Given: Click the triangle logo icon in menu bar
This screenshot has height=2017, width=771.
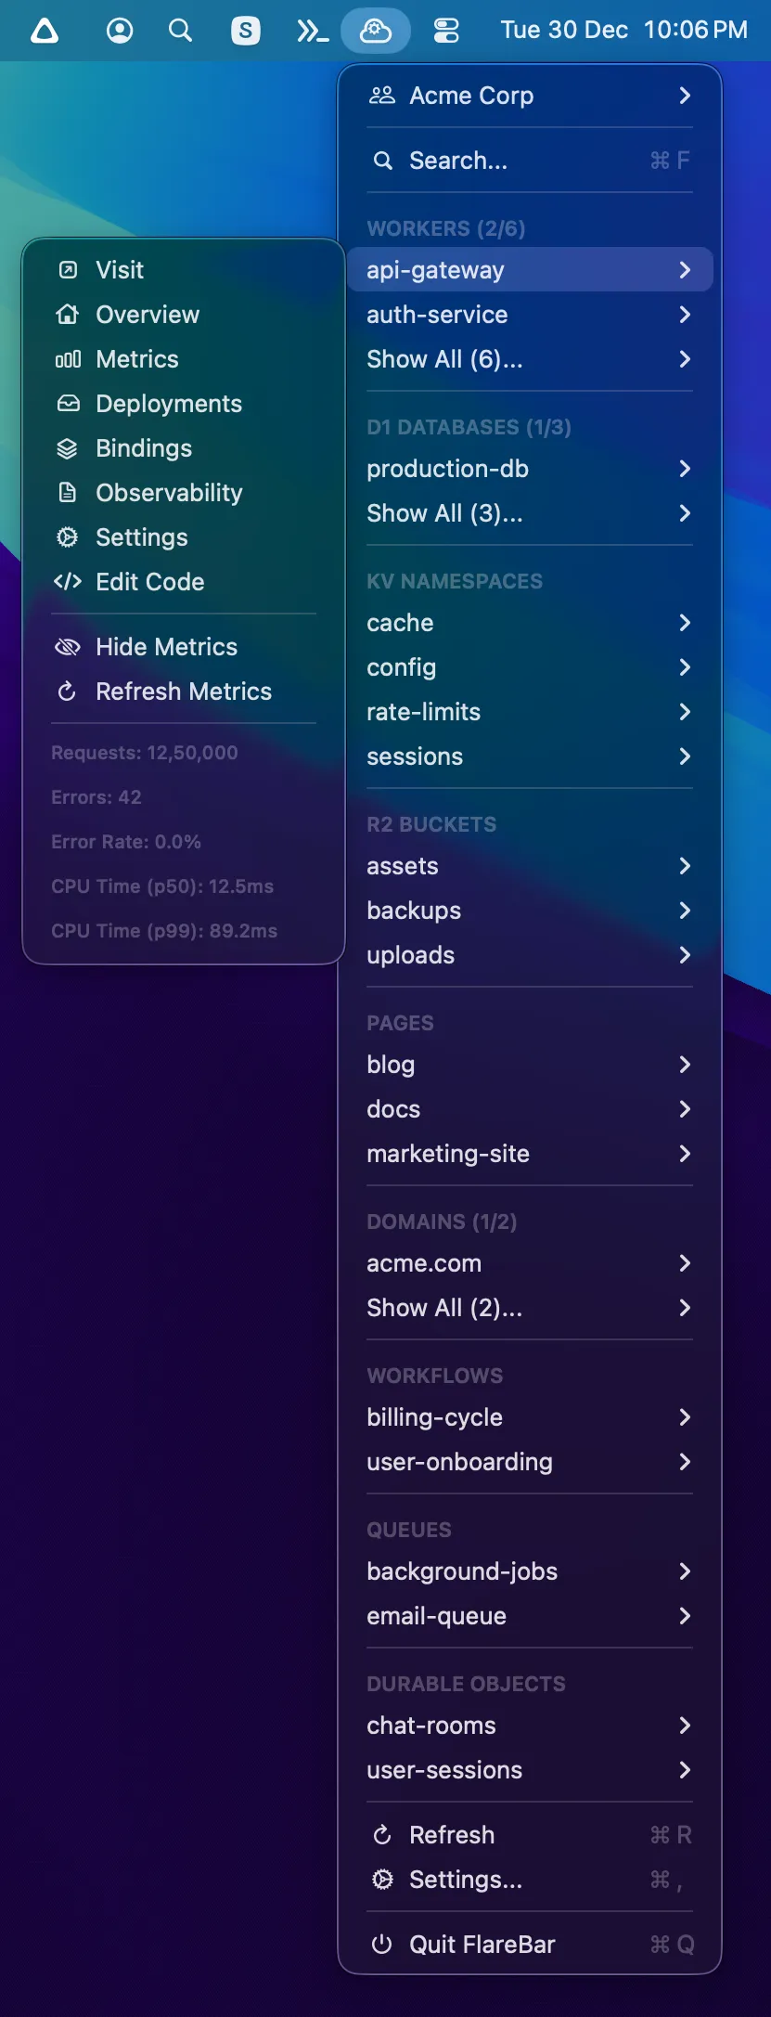Looking at the screenshot, I should 45,32.
